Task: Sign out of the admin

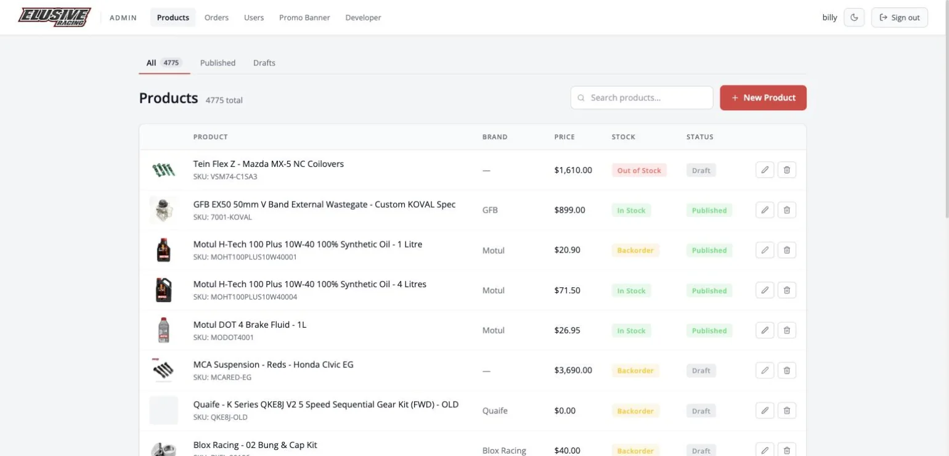Action: click(x=899, y=17)
